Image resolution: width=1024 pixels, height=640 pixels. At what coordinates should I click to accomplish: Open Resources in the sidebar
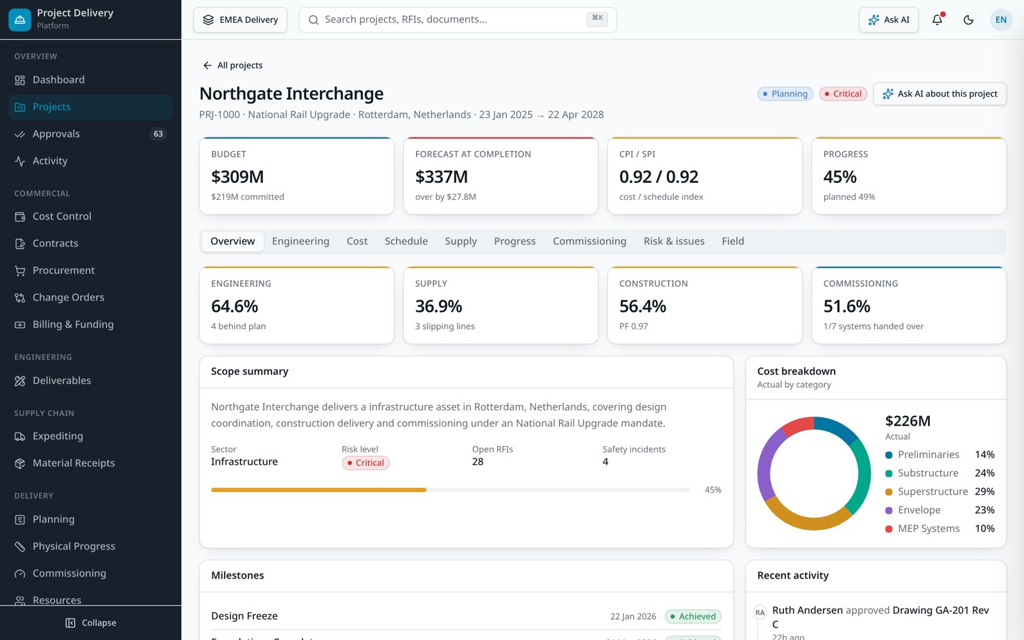pyautogui.click(x=90, y=600)
